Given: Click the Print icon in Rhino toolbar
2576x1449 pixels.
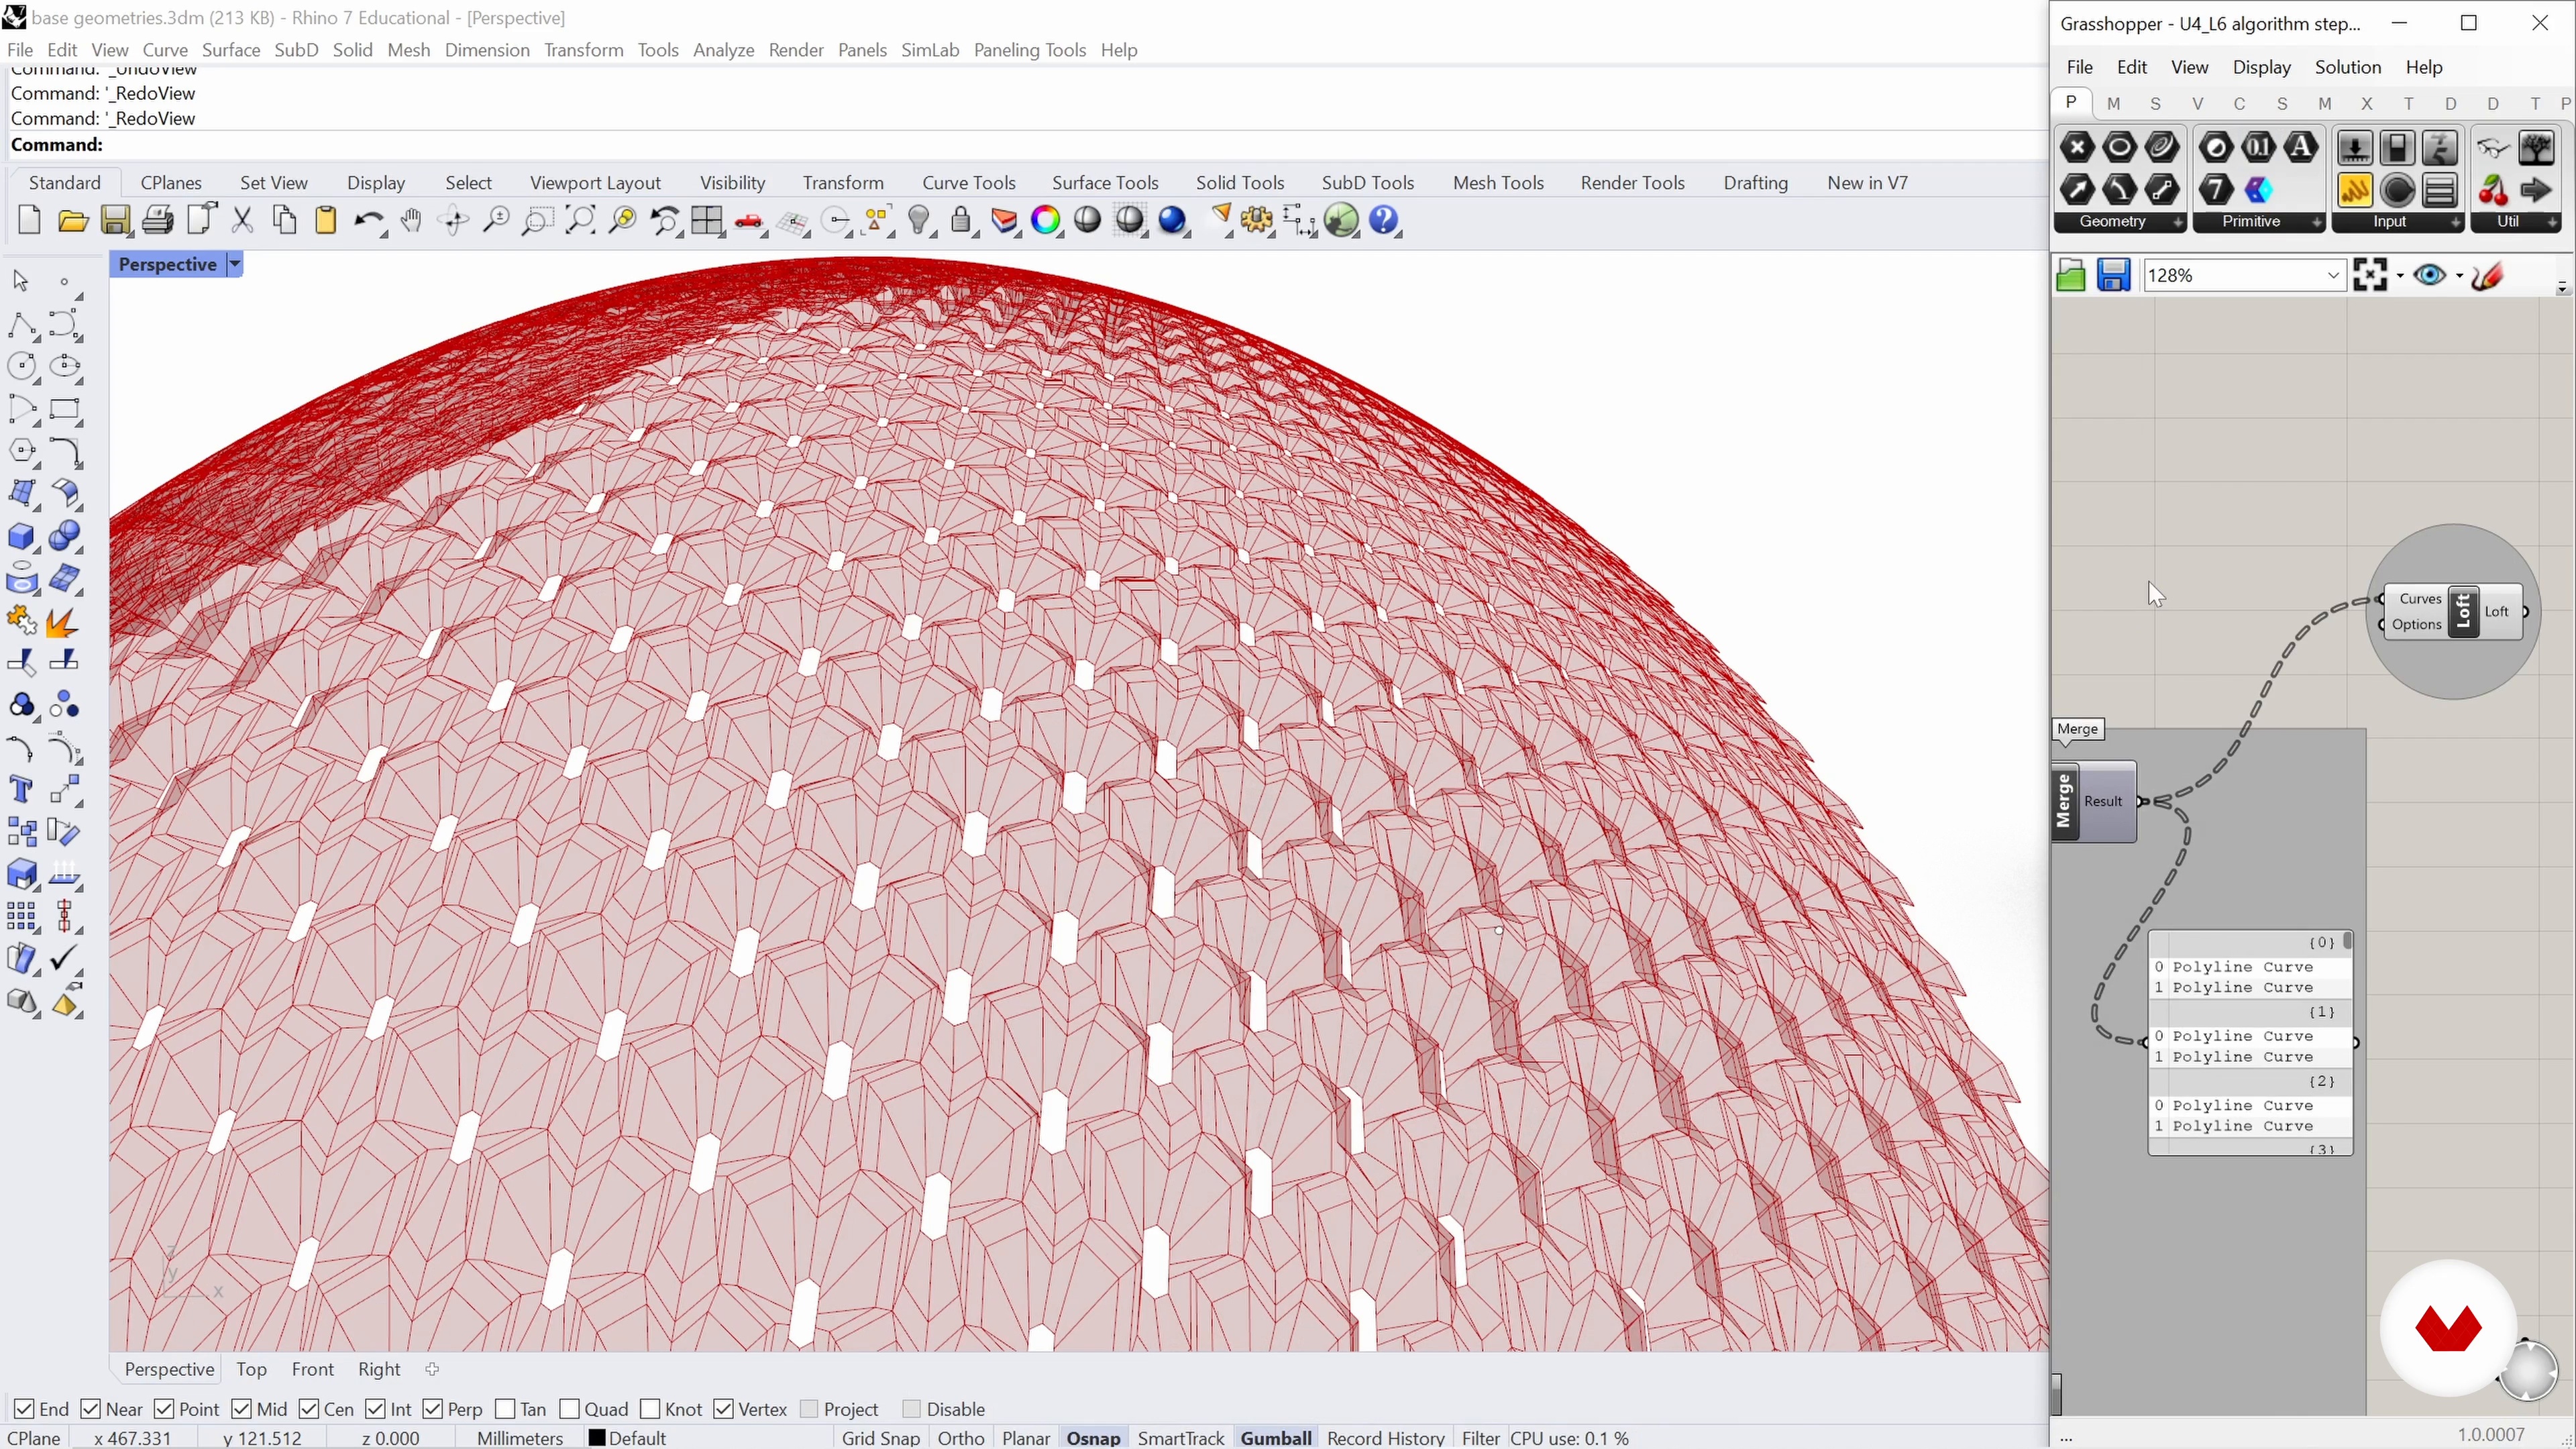Looking at the screenshot, I should (158, 220).
